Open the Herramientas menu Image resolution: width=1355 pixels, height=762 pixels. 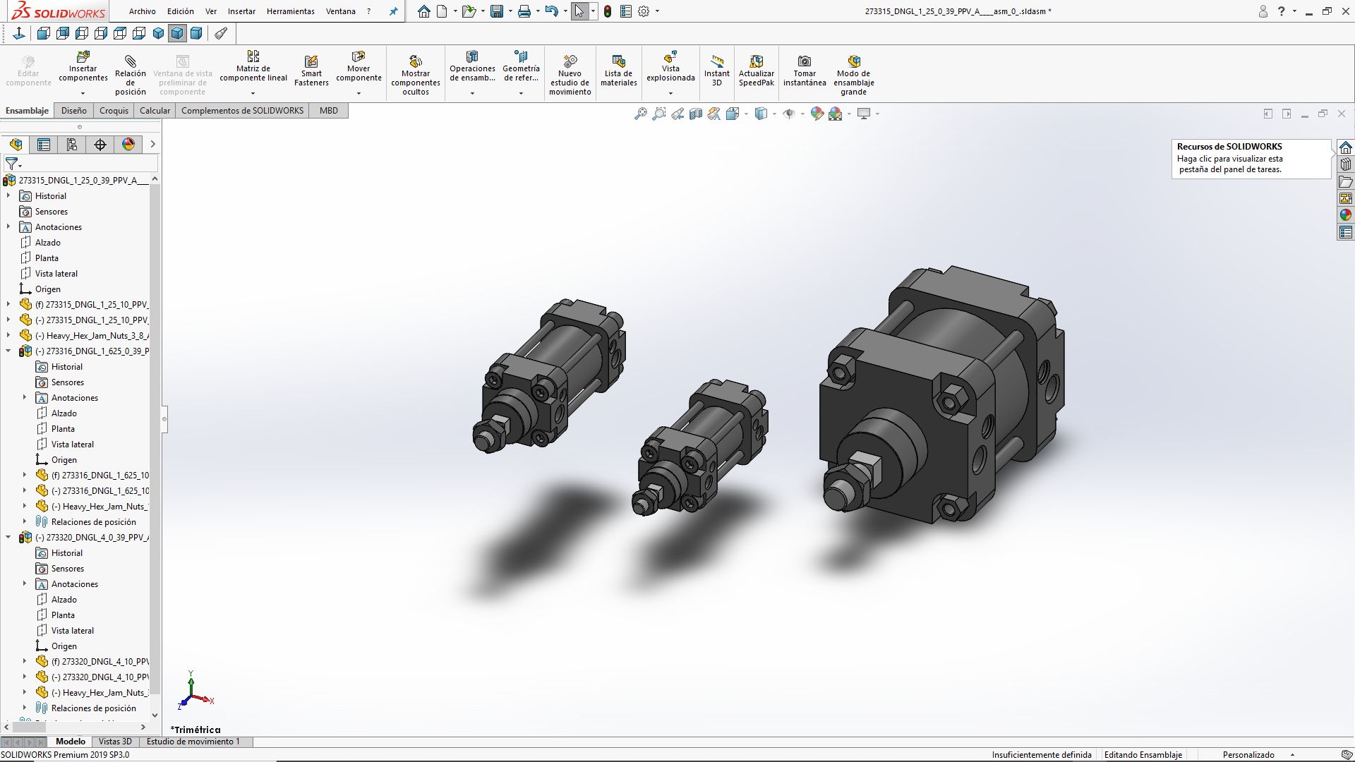pyautogui.click(x=290, y=11)
